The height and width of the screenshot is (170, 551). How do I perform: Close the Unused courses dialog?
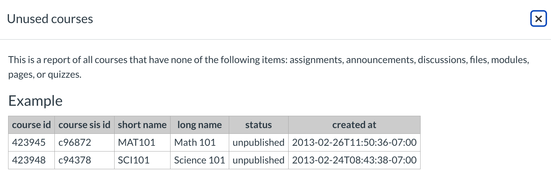(x=538, y=19)
